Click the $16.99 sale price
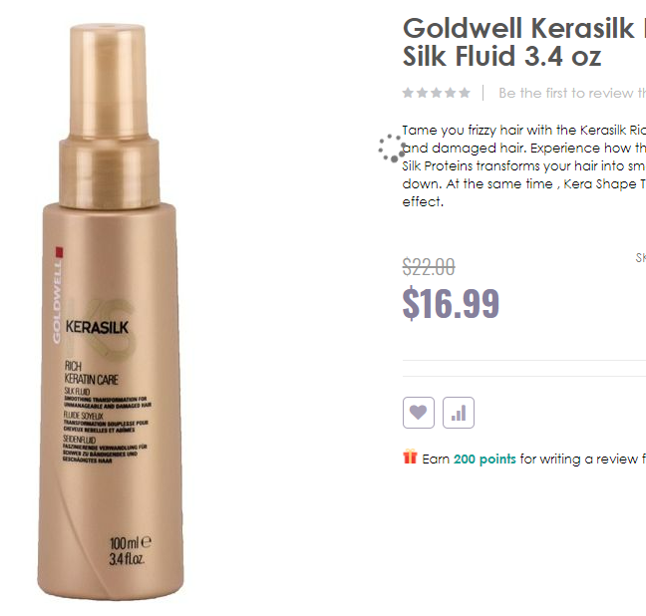 (451, 304)
